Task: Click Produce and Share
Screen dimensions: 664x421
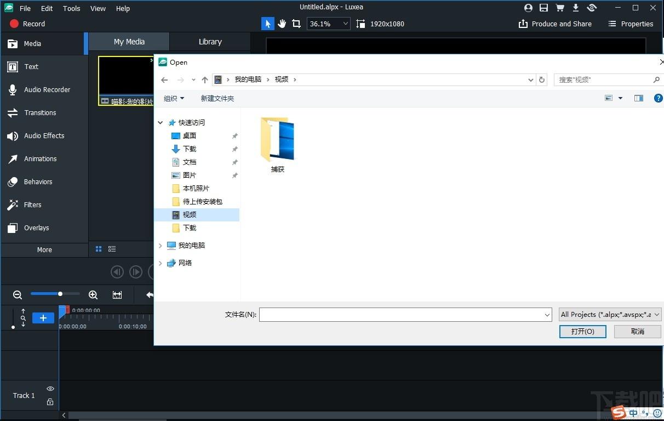Action: [x=554, y=24]
